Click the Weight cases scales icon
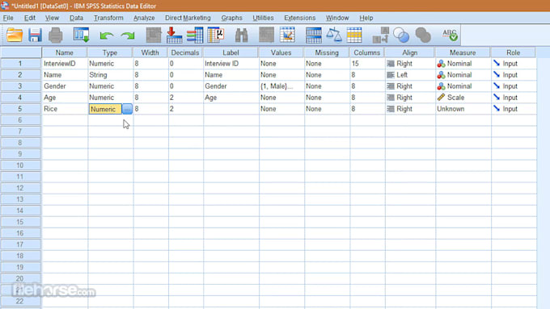This screenshot has height=309, width=550. coord(334,35)
